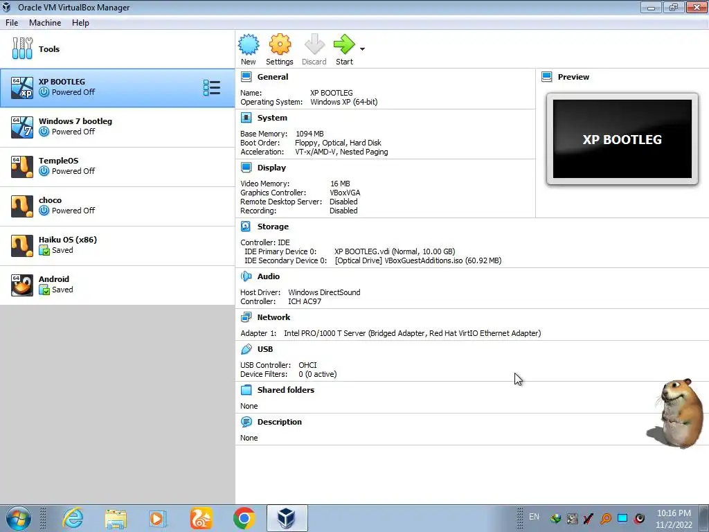
Task: Click the New virtual machine icon
Action: point(249,44)
